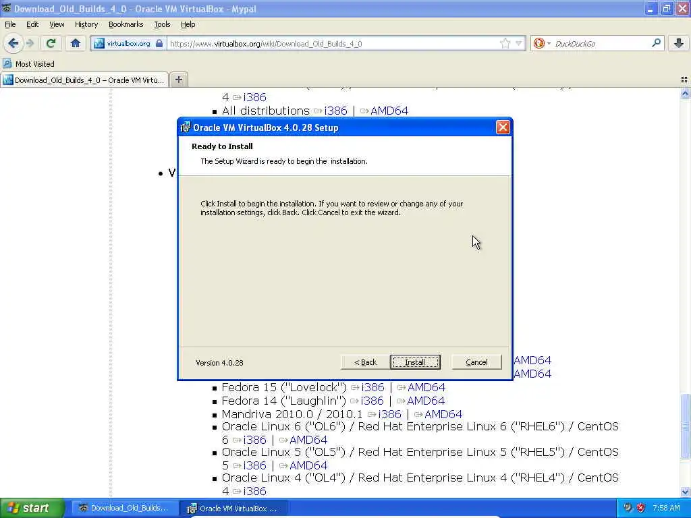Click the Most Visited bookmarks icon
Viewport: 691px width, 518px height.
pyautogui.click(x=7, y=64)
